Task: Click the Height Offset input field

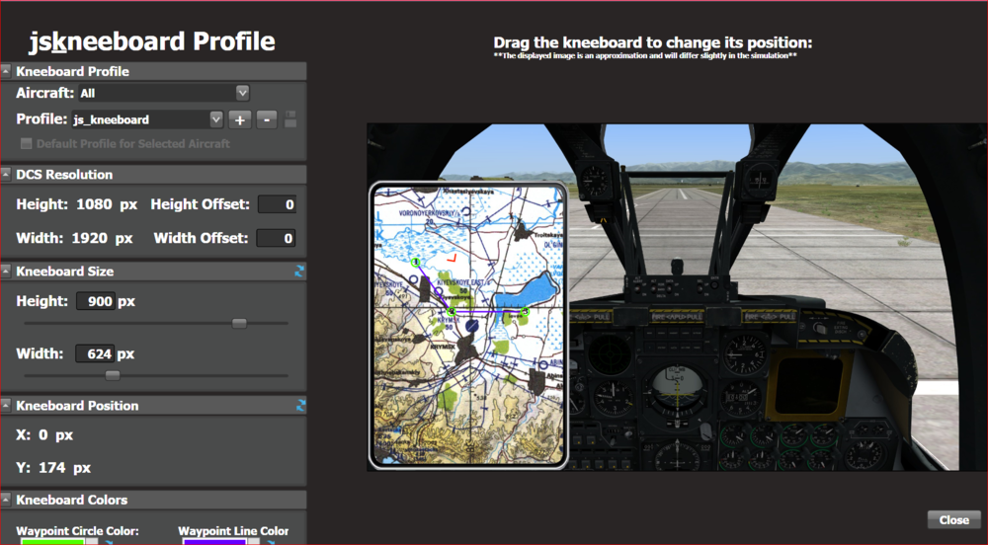Action: 277,204
